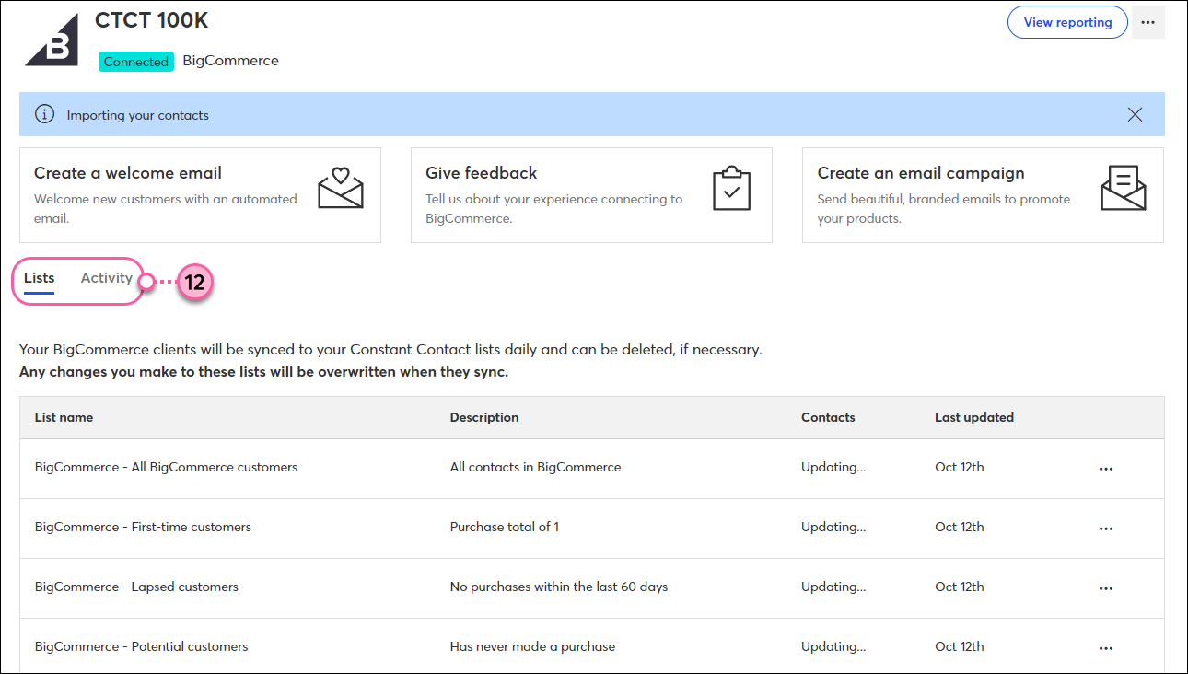Click the Description column header

point(484,417)
